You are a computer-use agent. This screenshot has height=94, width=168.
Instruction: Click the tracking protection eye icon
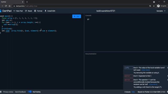(150, 6)
